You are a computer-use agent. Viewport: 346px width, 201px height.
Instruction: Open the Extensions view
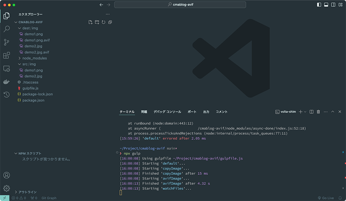(6, 55)
